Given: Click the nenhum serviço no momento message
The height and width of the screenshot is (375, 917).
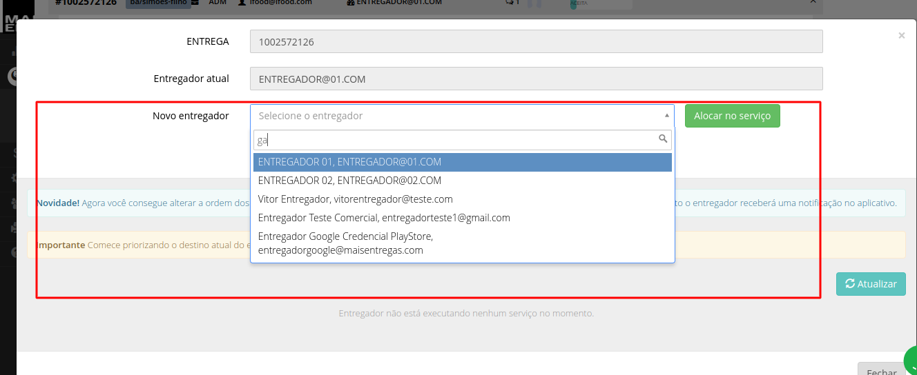Looking at the screenshot, I should (466, 313).
